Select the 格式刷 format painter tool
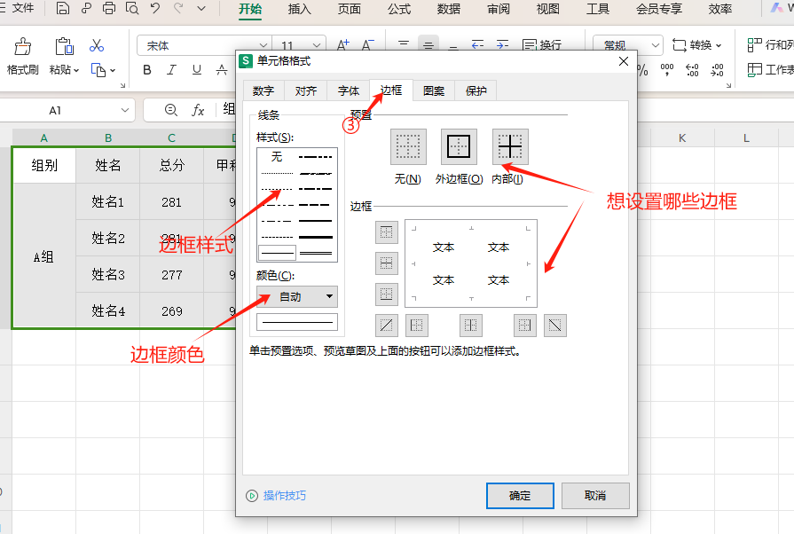 pyautogui.click(x=22, y=56)
